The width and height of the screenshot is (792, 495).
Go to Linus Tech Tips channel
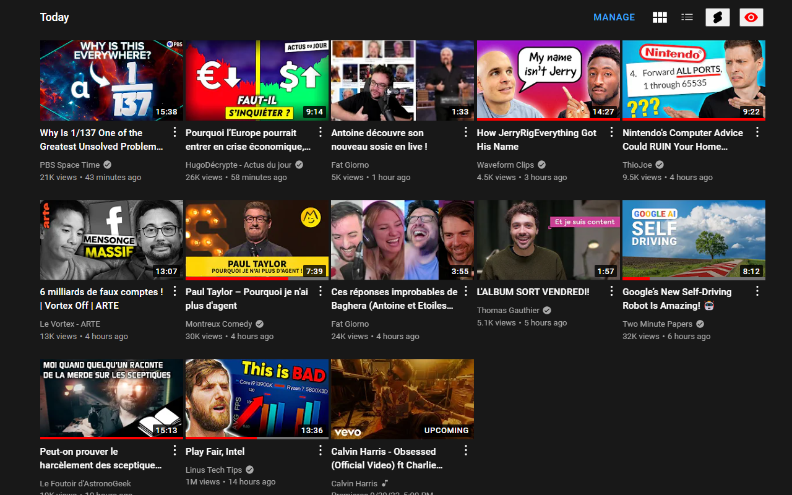point(213,470)
